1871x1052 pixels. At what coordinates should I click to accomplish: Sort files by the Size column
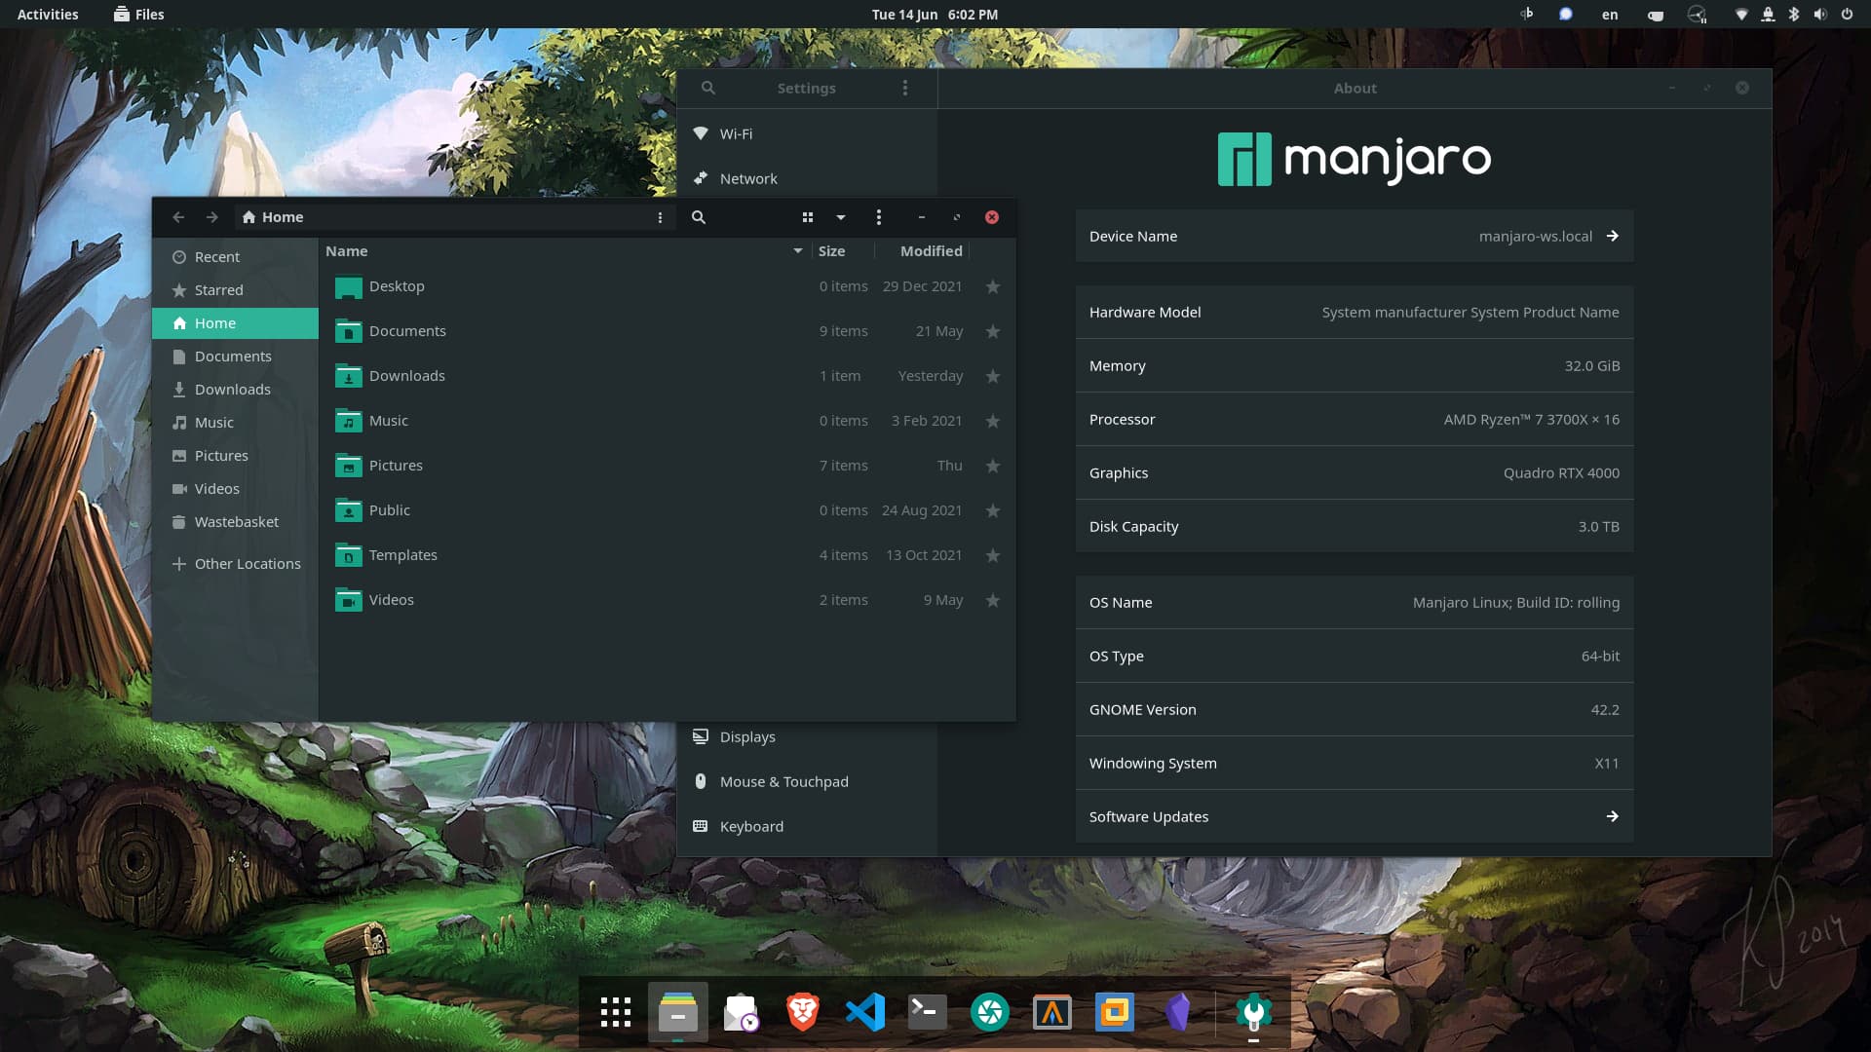[832, 251]
